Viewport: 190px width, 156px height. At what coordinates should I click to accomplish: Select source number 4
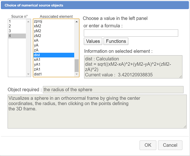(17, 36)
